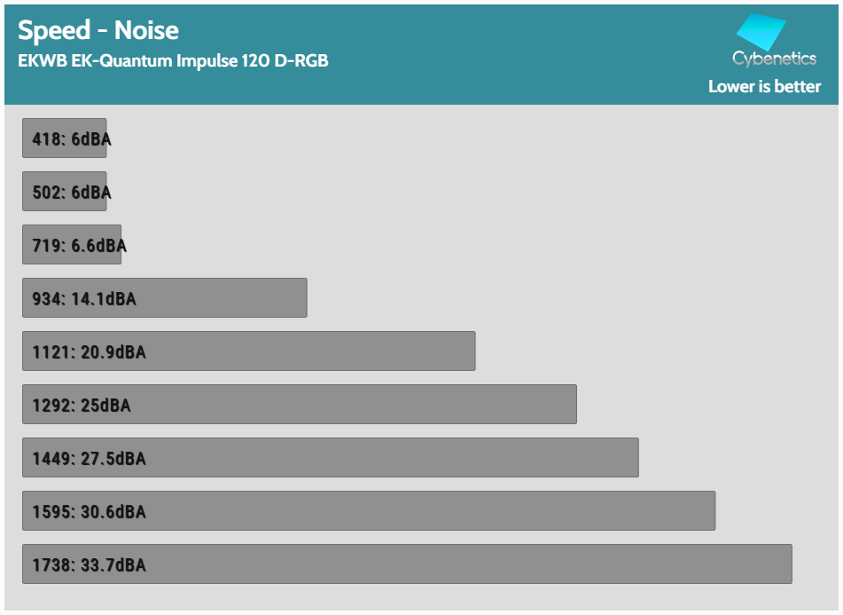Click the Lower is better label

click(x=764, y=87)
